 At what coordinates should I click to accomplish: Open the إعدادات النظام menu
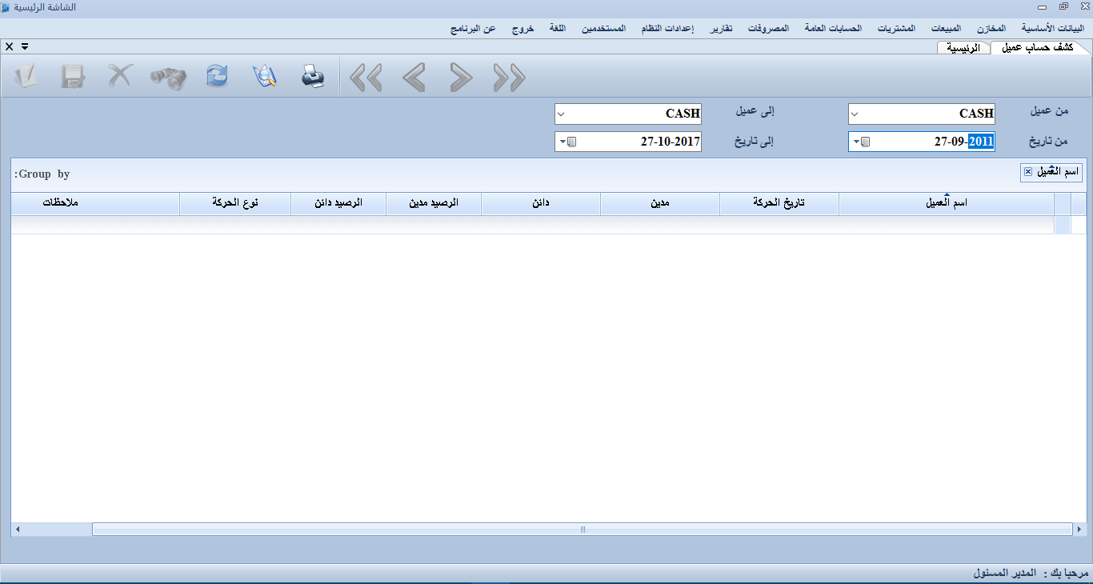point(667,28)
